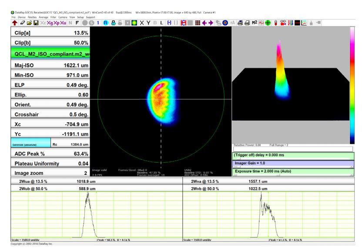The height and width of the screenshot is (251, 362).
Task: Open the File menu
Action: 13,17
